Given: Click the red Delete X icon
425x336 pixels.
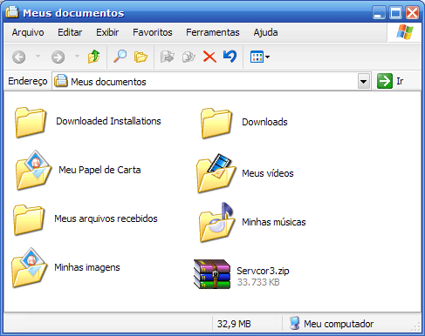Looking at the screenshot, I should point(209,57).
